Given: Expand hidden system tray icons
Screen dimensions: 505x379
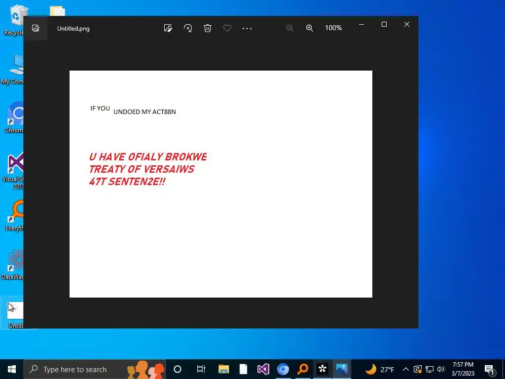Looking at the screenshot, I should tap(406, 369).
